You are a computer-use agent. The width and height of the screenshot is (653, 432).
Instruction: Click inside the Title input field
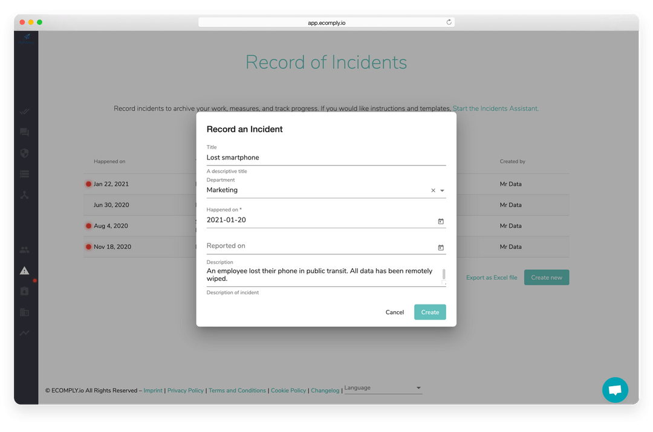click(x=326, y=158)
